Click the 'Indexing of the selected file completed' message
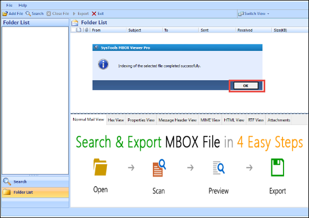Viewport: 309px width, 218px height. click(159, 66)
